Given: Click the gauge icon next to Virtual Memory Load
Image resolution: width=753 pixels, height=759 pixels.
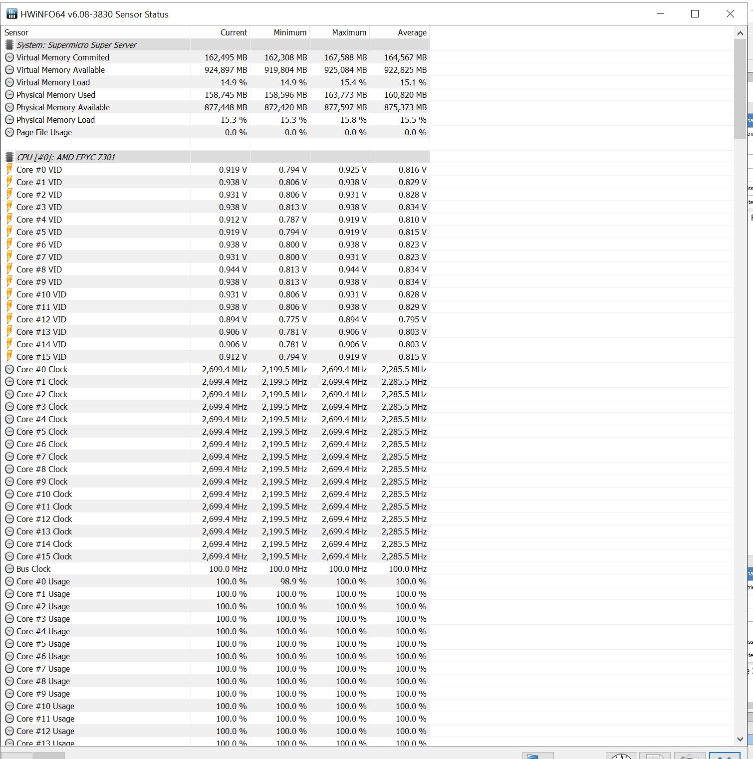Looking at the screenshot, I should [x=9, y=82].
